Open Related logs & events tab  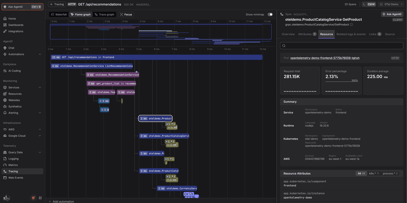point(351,34)
